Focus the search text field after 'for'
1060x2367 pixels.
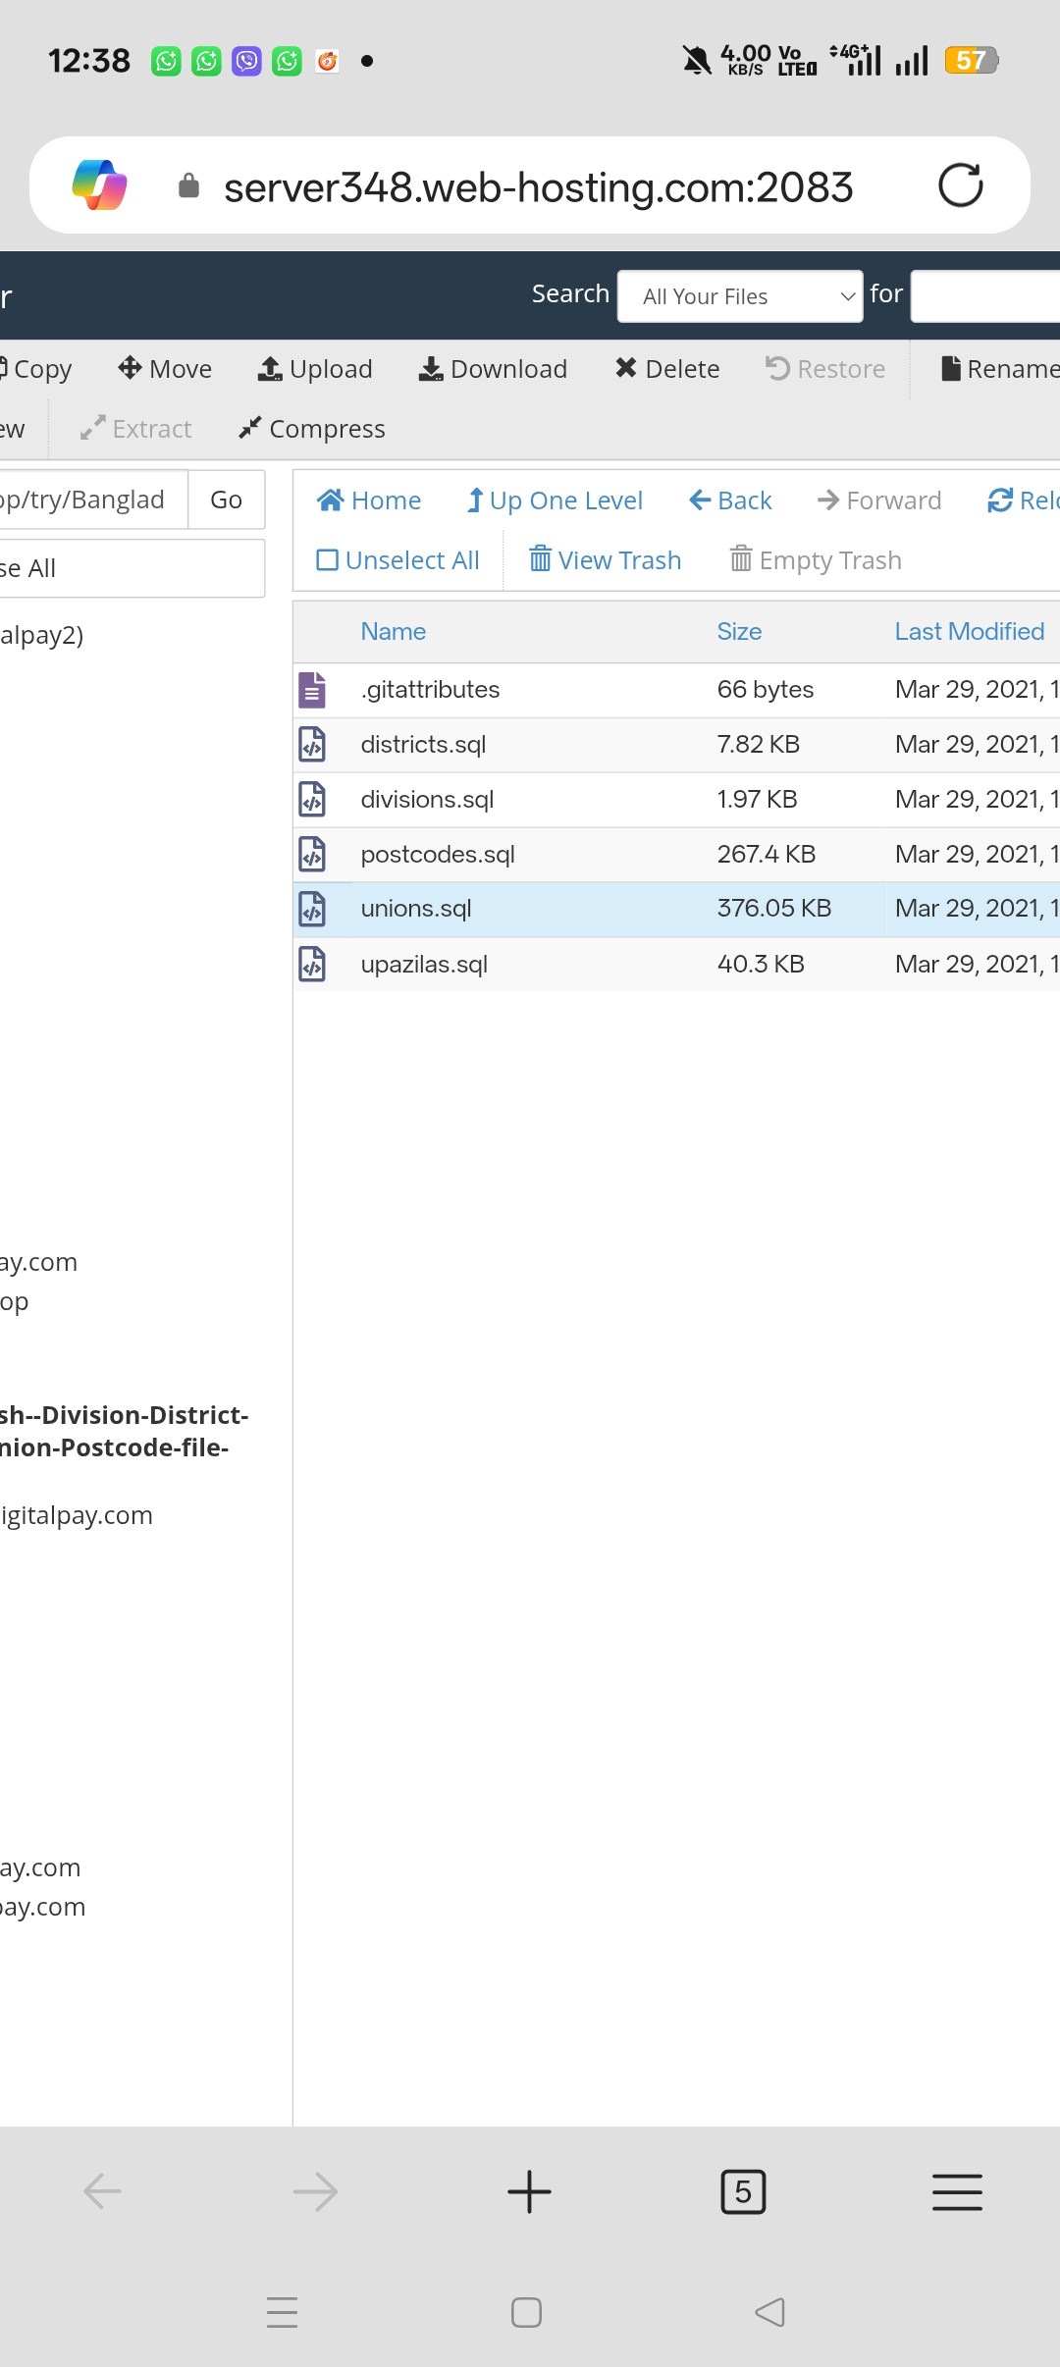[x=985, y=296]
